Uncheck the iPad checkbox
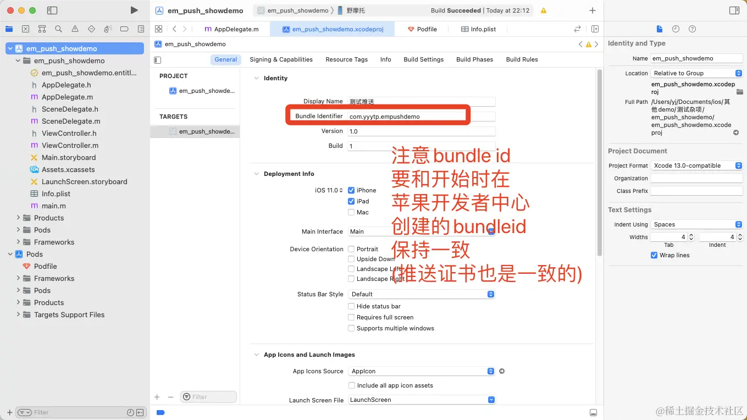 coord(351,201)
